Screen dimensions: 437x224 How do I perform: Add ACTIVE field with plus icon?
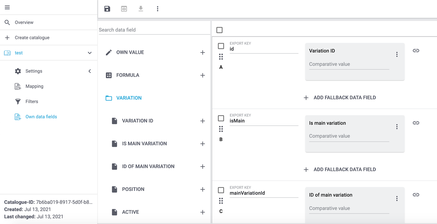click(x=203, y=212)
